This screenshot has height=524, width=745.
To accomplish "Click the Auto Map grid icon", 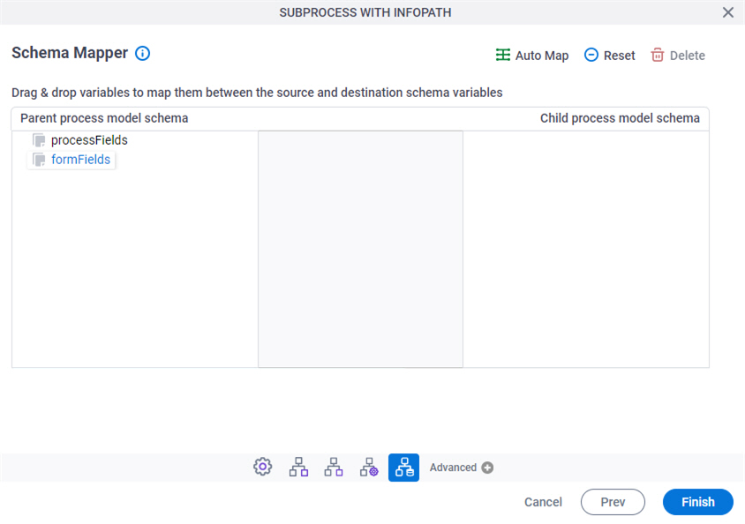I will click(502, 55).
